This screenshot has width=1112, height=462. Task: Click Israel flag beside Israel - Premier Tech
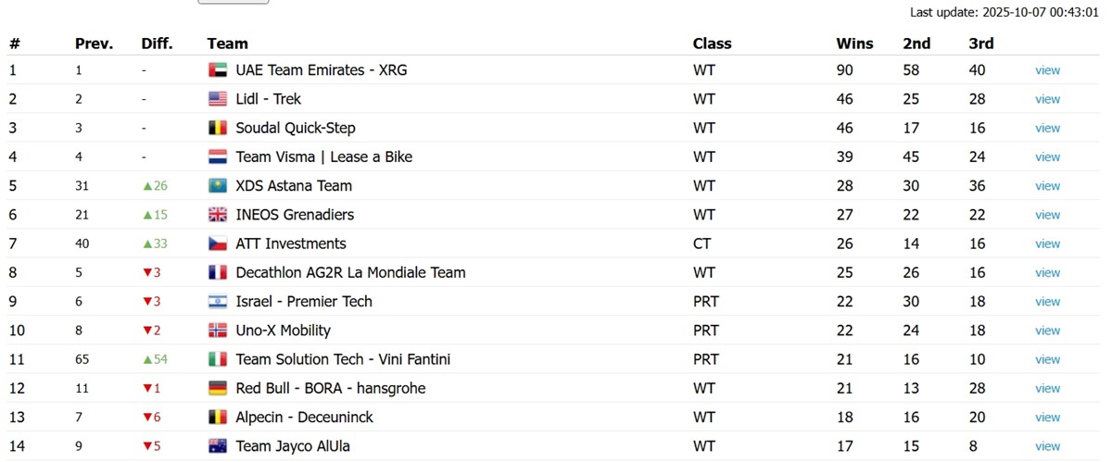pyautogui.click(x=218, y=302)
